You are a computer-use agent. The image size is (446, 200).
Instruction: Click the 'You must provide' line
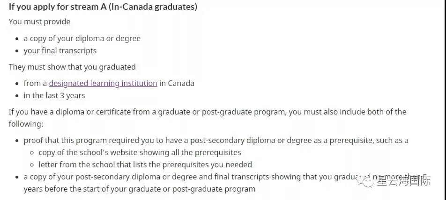(39, 21)
